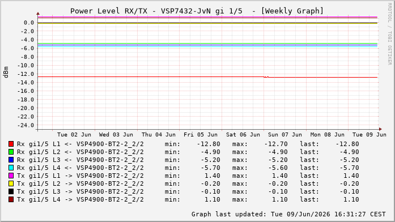Click the Mon 08 Jun axis label
This screenshot has width=395, height=222.
(327, 135)
